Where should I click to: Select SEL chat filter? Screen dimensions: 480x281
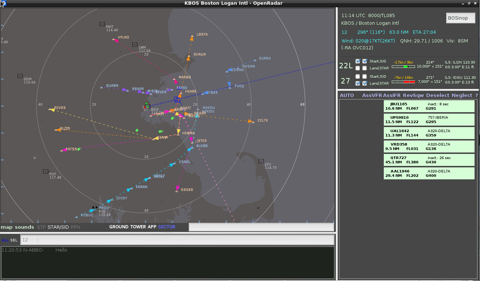click(x=13, y=240)
